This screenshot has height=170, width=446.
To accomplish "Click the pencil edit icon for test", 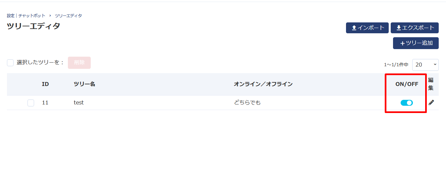I will click(x=431, y=102).
